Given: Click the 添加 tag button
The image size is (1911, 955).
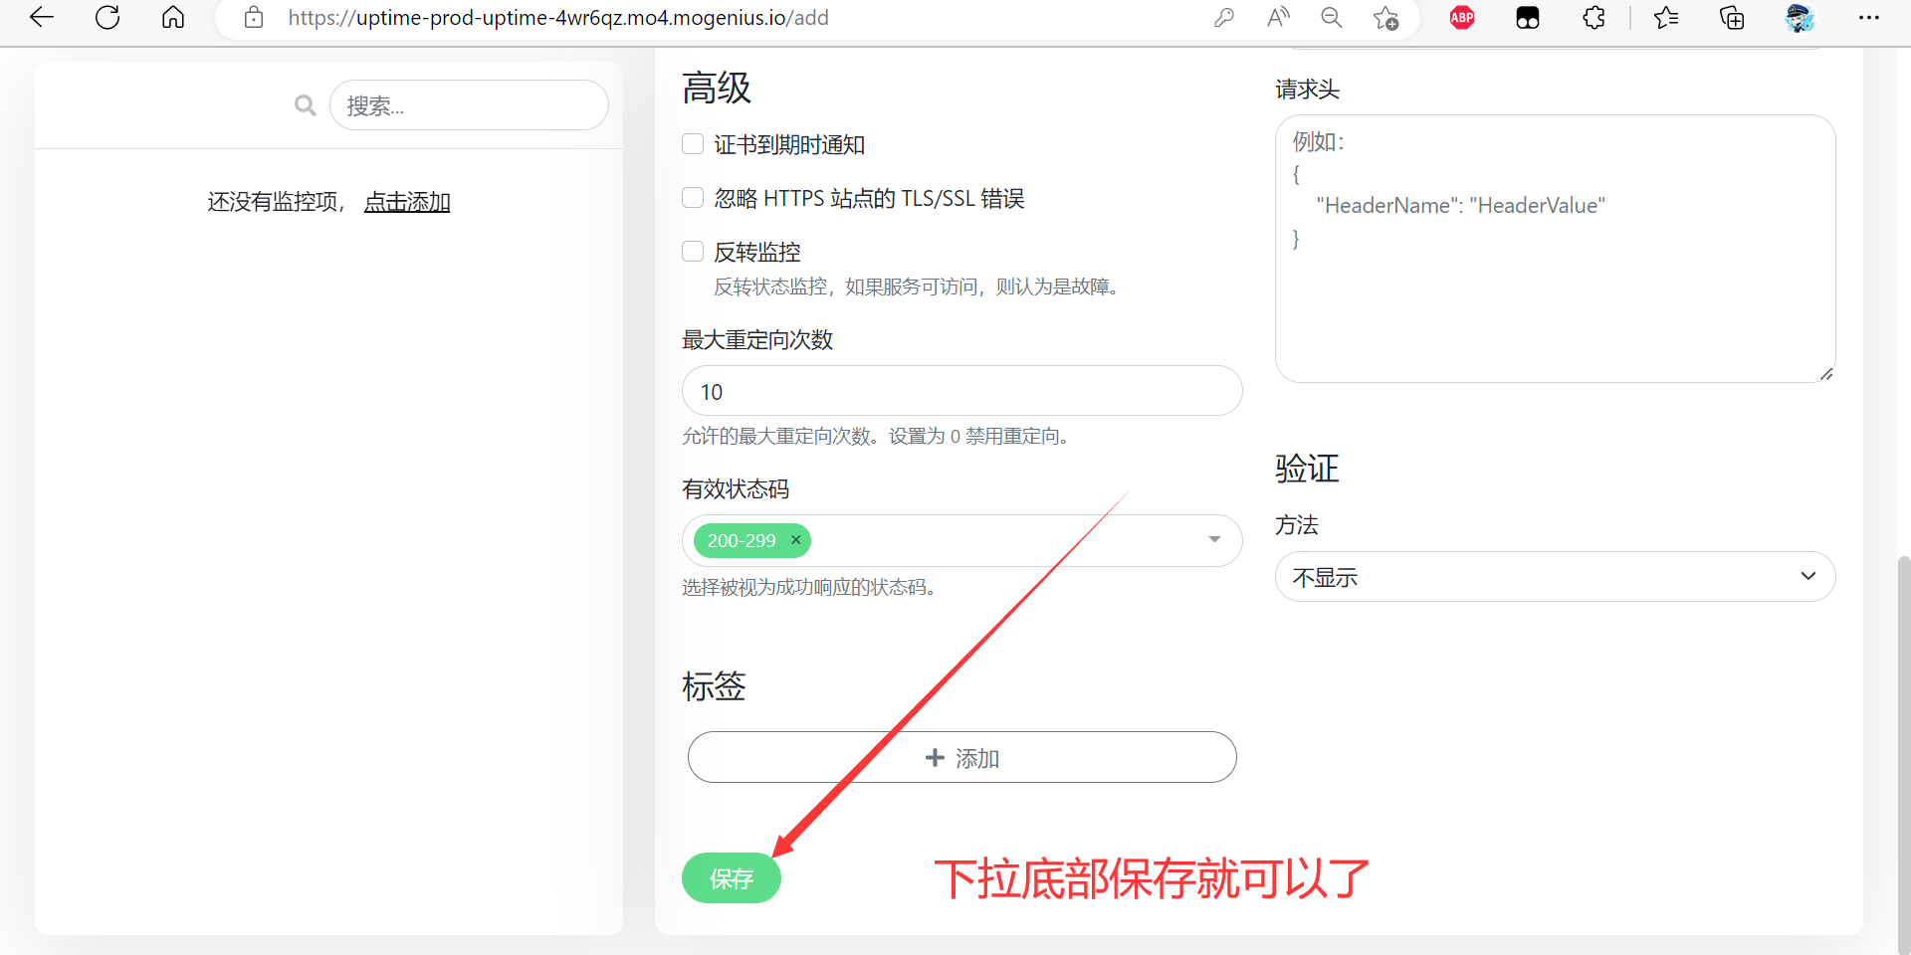Looking at the screenshot, I should pyautogui.click(x=961, y=758).
